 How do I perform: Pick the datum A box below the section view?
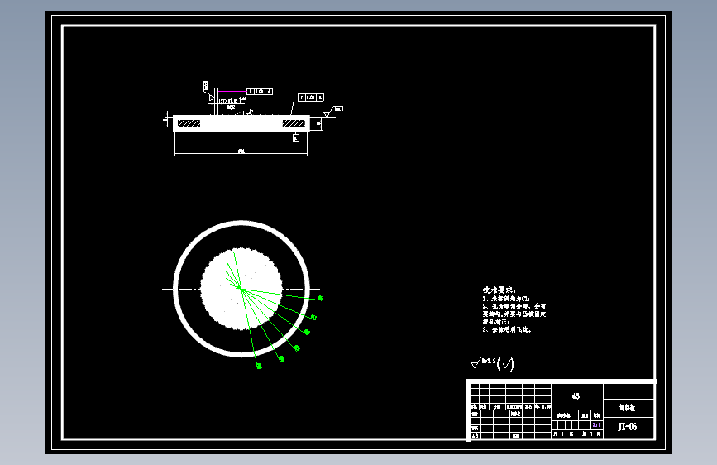pyautogui.click(x=296, y=138)
